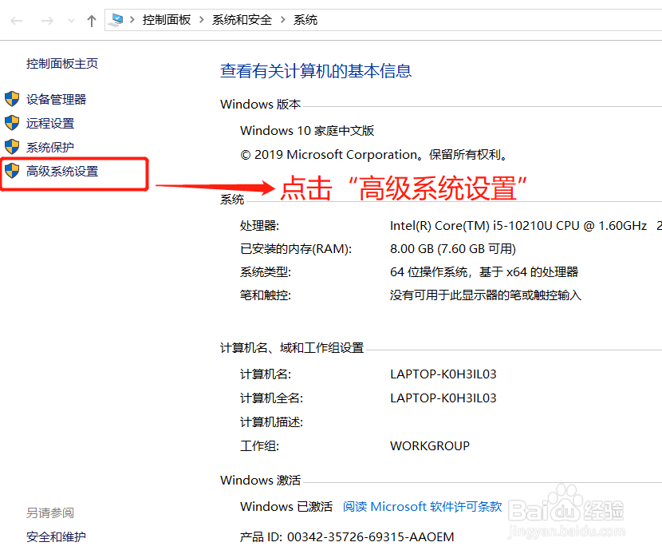Open 远程设置 link
Viewport: 662px width, 554px height.
(x=50, y=124)
